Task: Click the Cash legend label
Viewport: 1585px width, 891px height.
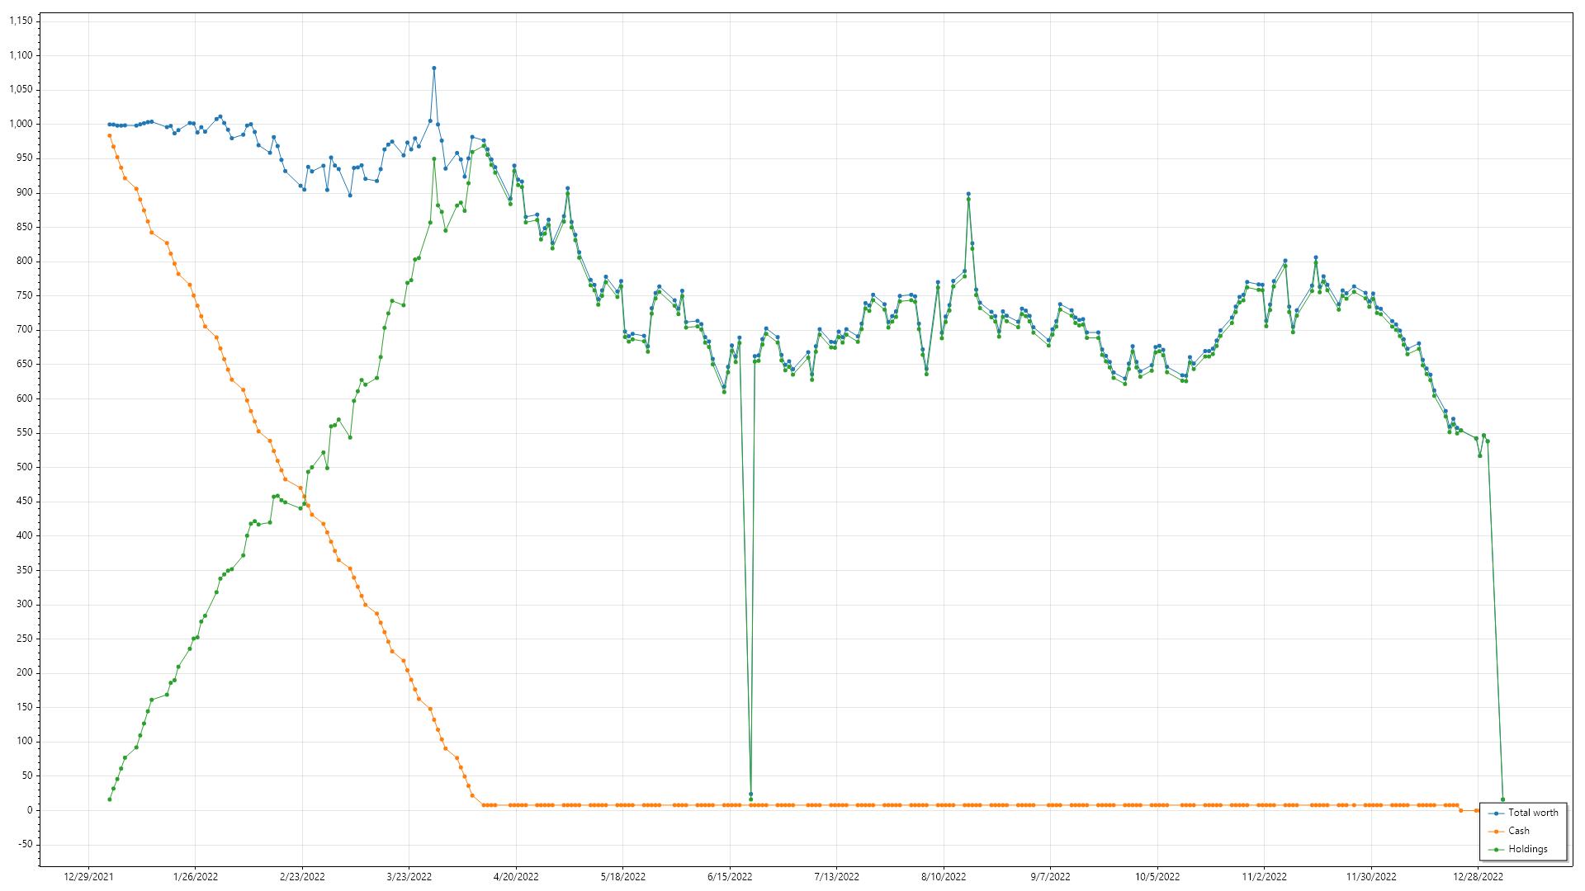Action: [1519, 831]
